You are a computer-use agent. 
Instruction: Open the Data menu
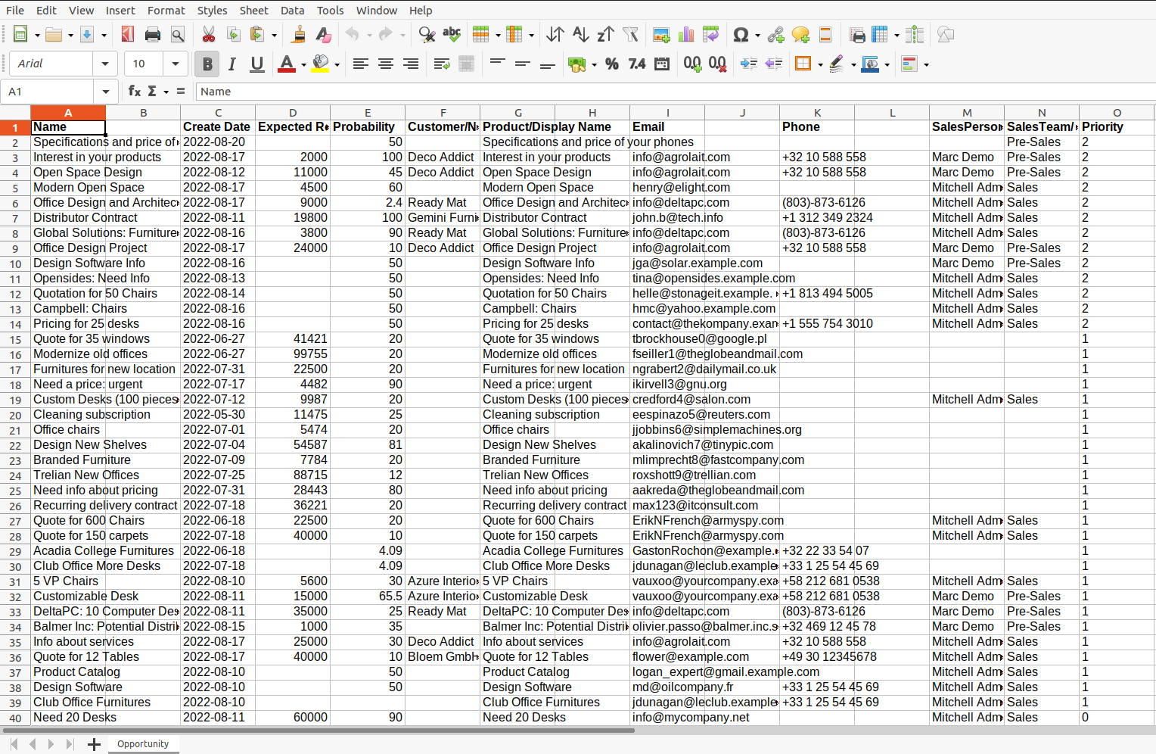292,10
